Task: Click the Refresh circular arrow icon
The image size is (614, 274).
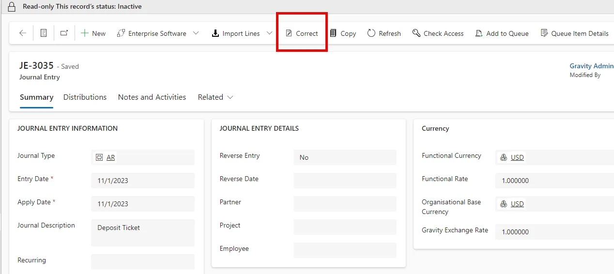Action: pos(371,33)
